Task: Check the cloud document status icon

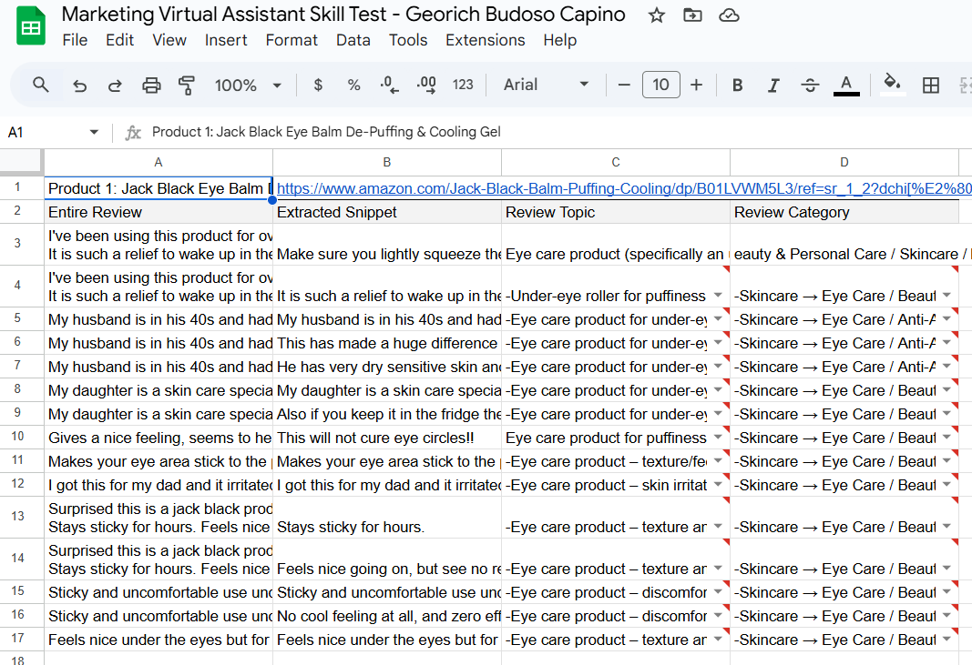Action: coord(729,15)
